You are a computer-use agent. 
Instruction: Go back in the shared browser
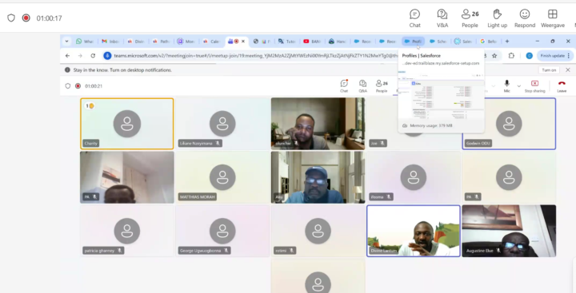[67, 56]
